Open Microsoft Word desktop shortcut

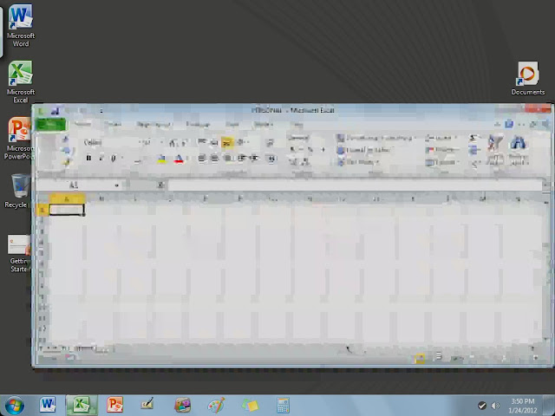(21, 25)
